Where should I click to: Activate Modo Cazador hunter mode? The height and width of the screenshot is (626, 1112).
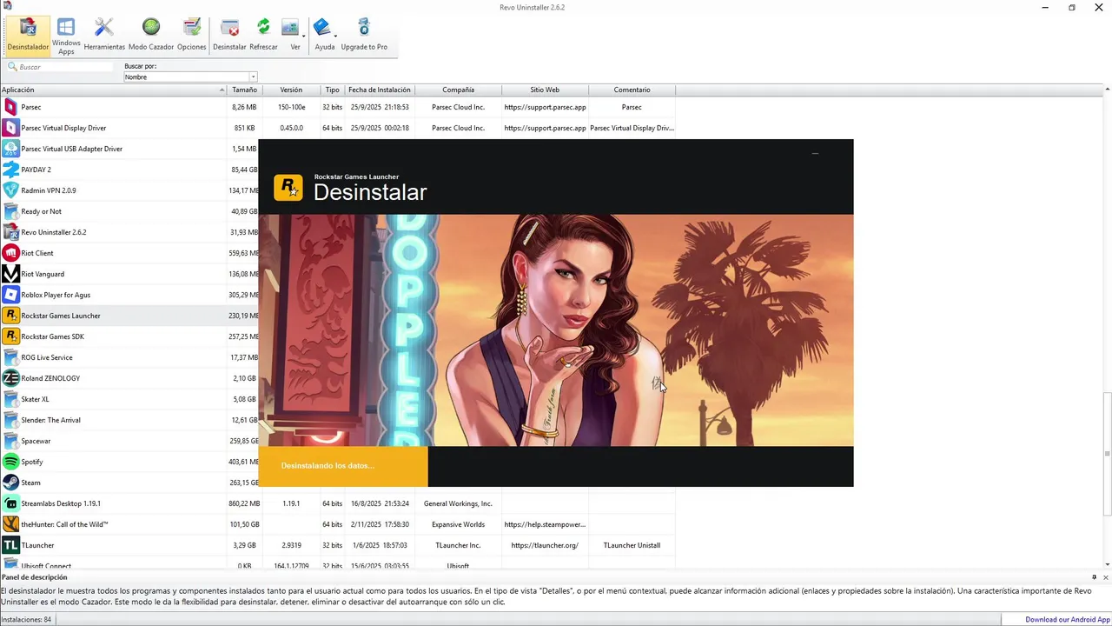tap(151, 35)
